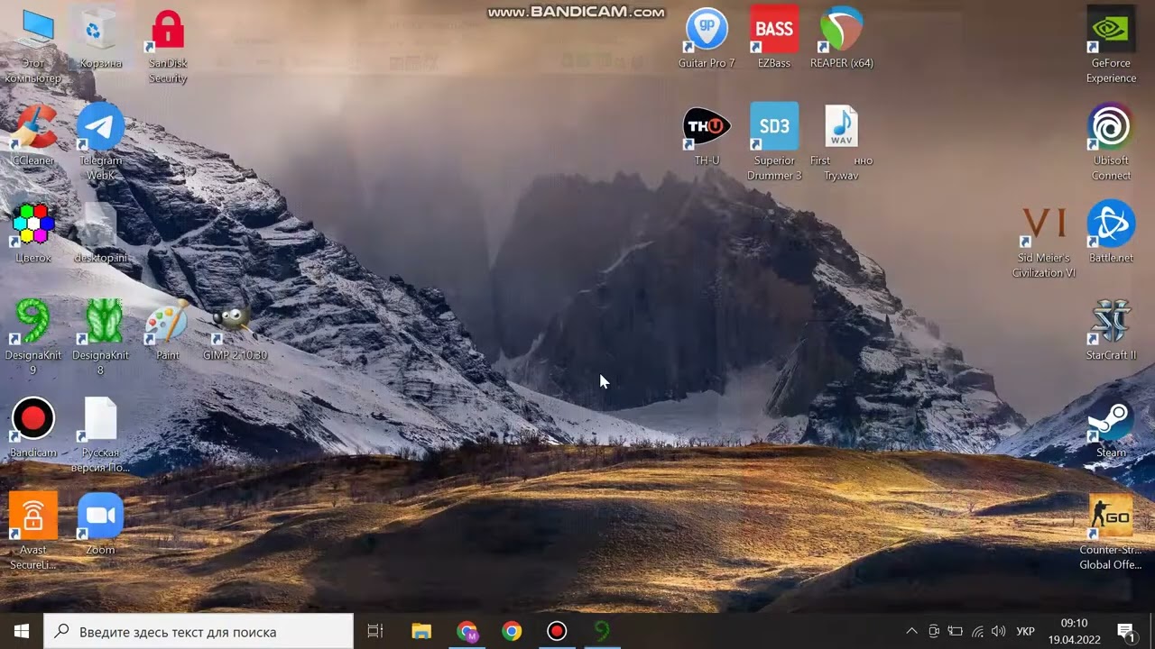Select the desktop.ini file icon
Viewport: 1155px width, 649px height.
pos(100,233)
